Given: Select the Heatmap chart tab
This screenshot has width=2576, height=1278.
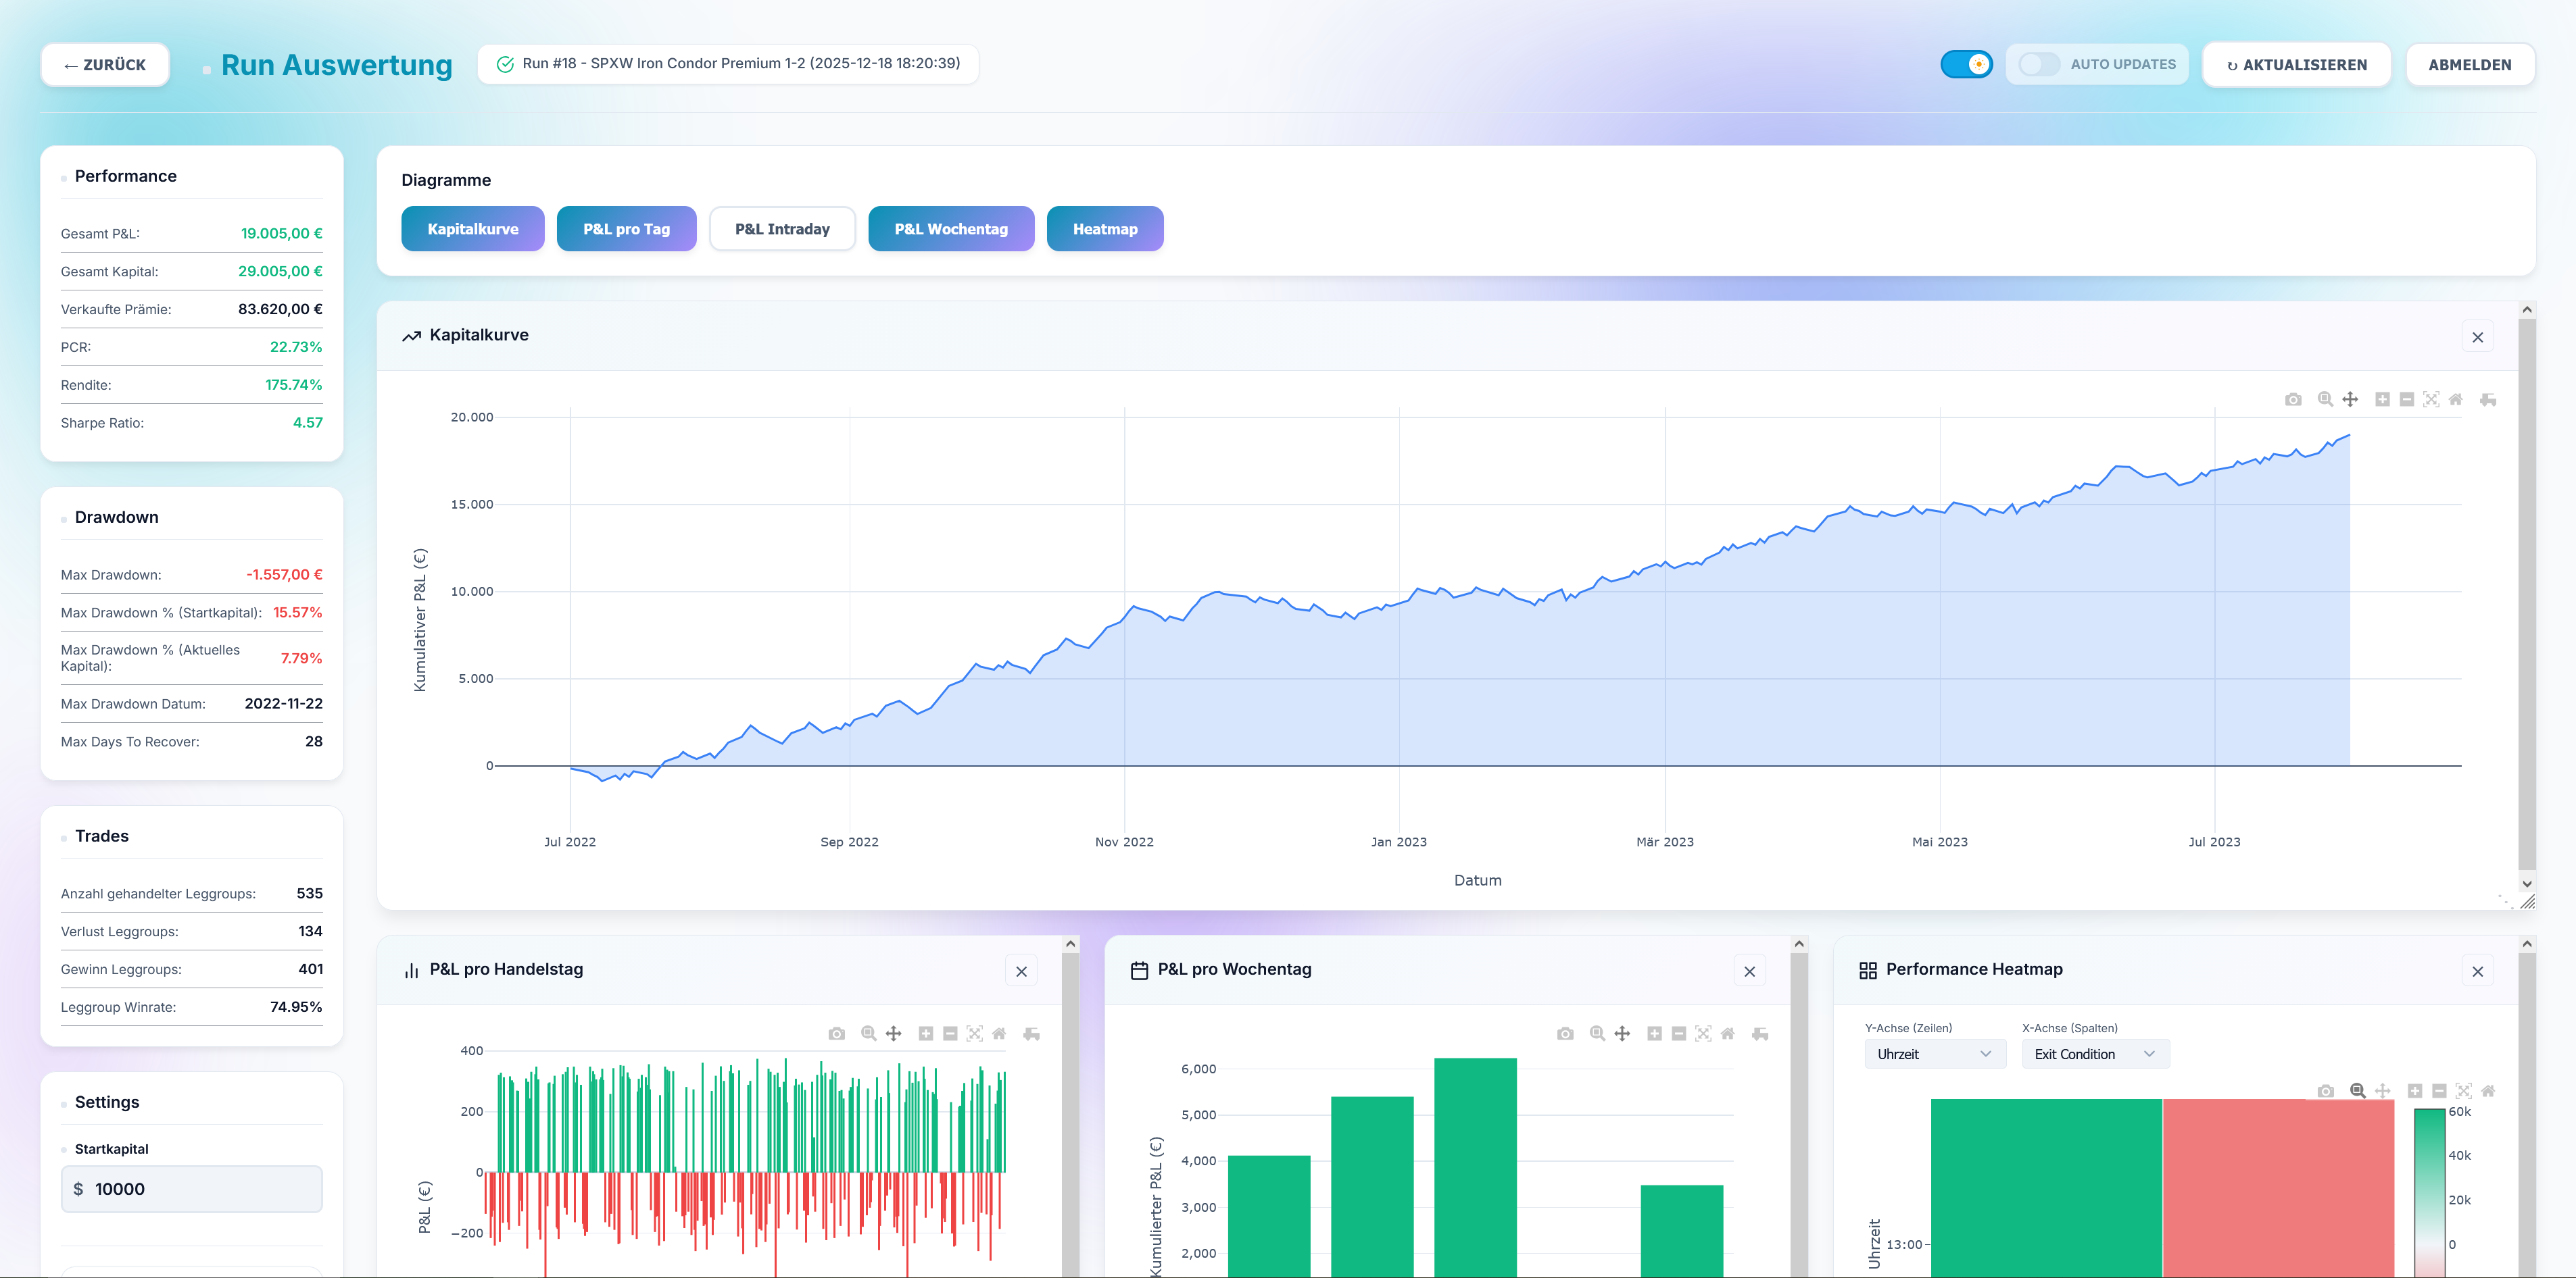Looking at the screenshot, I should point(1104,229).
